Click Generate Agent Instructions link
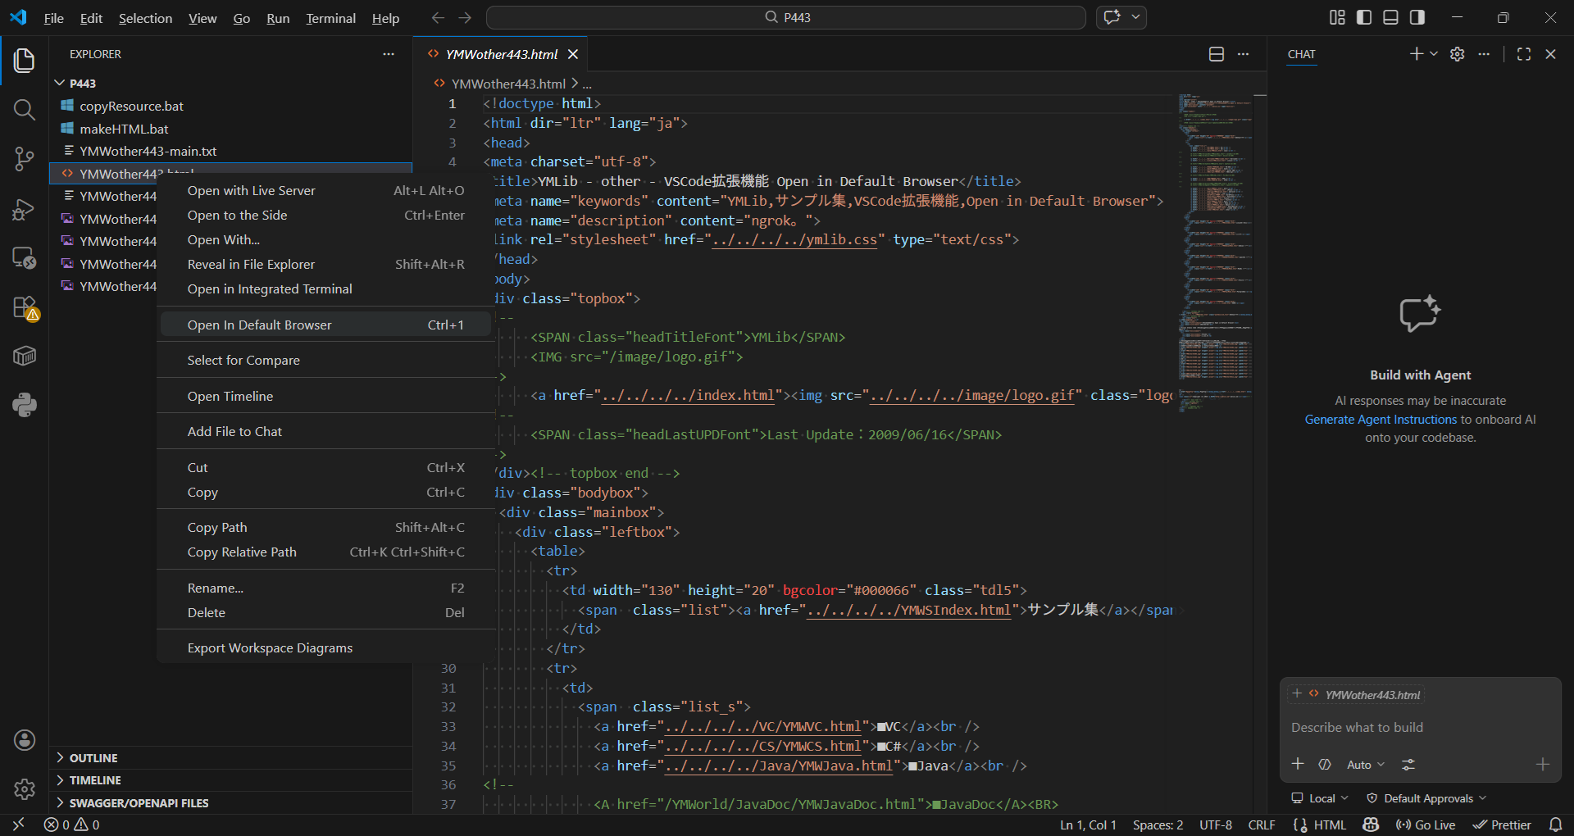 (1381, 420)
